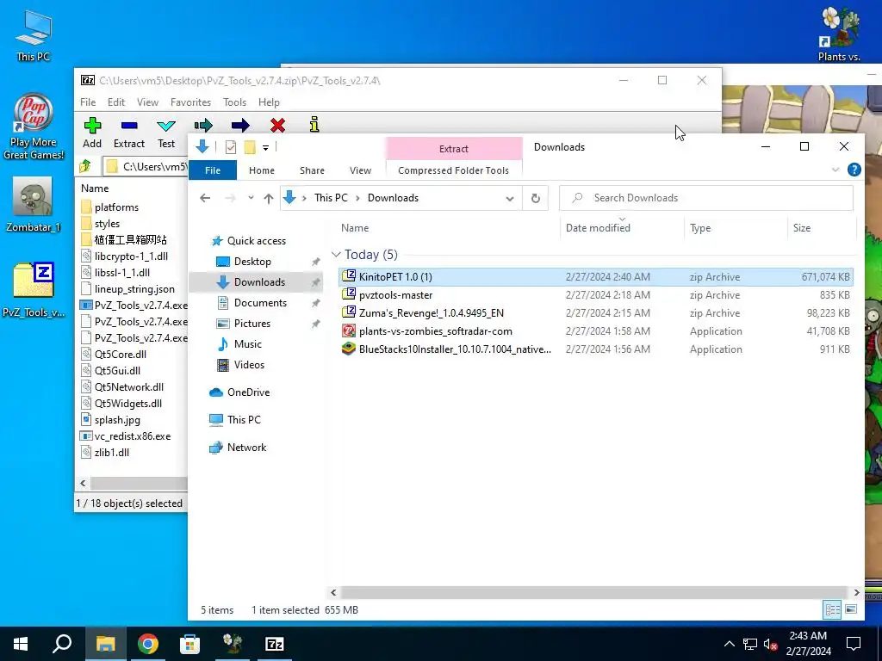This screenshot has width=882, height=661.
Task: Click the Search Downloads field
Action: 706,198
